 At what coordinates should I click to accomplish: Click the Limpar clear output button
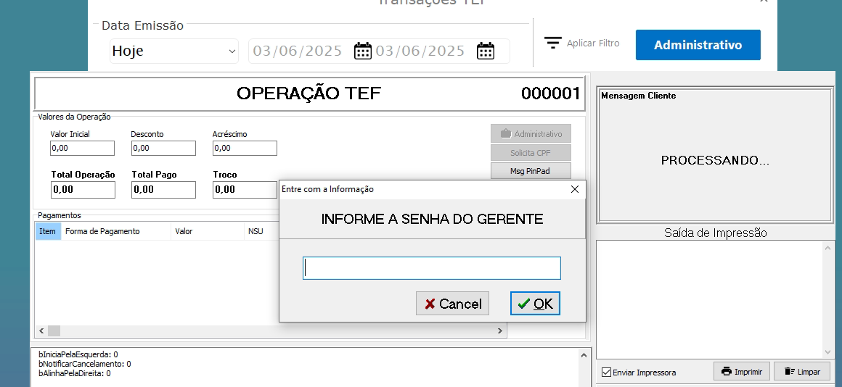[801, 372]
